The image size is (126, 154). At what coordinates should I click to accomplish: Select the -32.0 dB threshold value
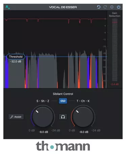click(16, 62)
